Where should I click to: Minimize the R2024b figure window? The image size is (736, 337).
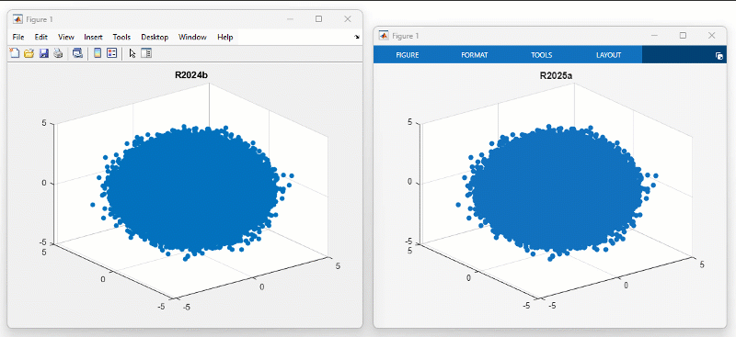click(x=291, y=18)
